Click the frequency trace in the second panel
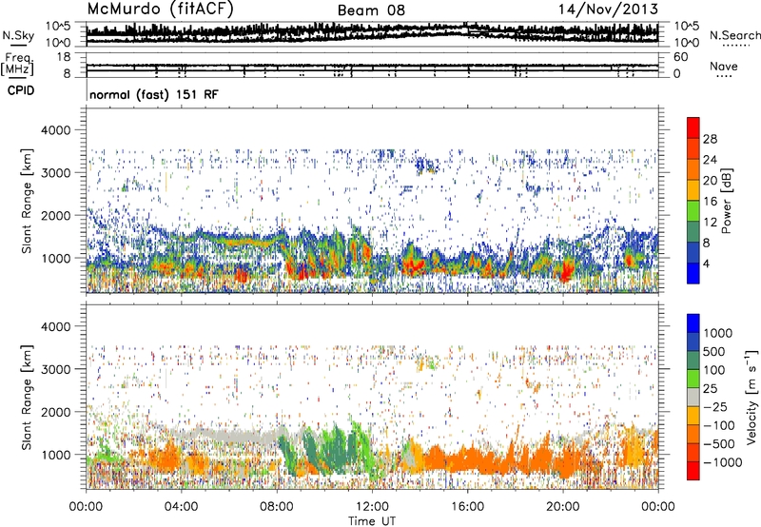This screenshot has width=761, height=527. click(372, 68)
